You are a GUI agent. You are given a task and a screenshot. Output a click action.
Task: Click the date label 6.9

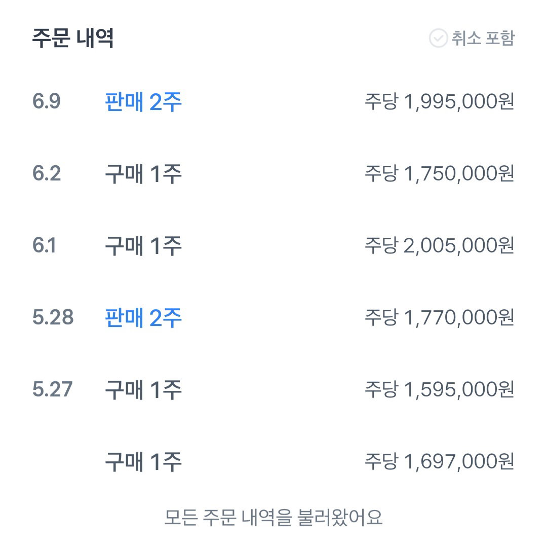coord(47,101)
